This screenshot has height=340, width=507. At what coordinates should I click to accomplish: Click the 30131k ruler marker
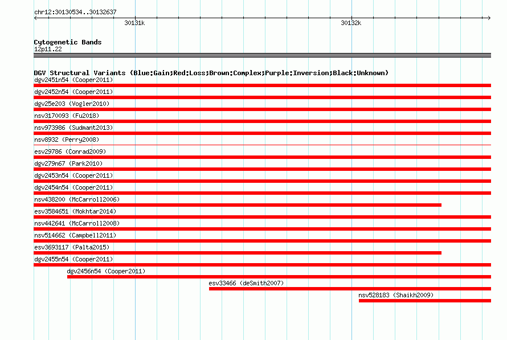pos(134,23)
